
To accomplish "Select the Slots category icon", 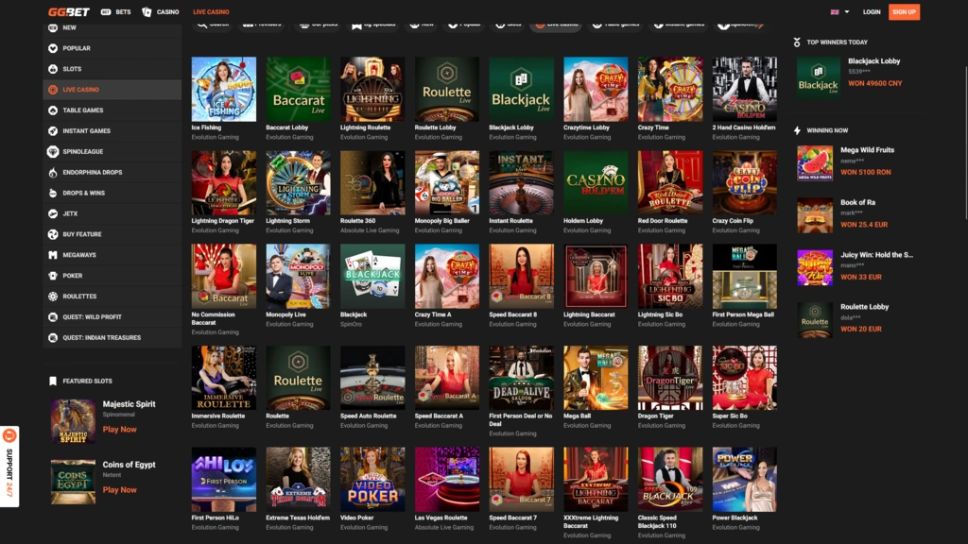I will [x=53, y=69].
